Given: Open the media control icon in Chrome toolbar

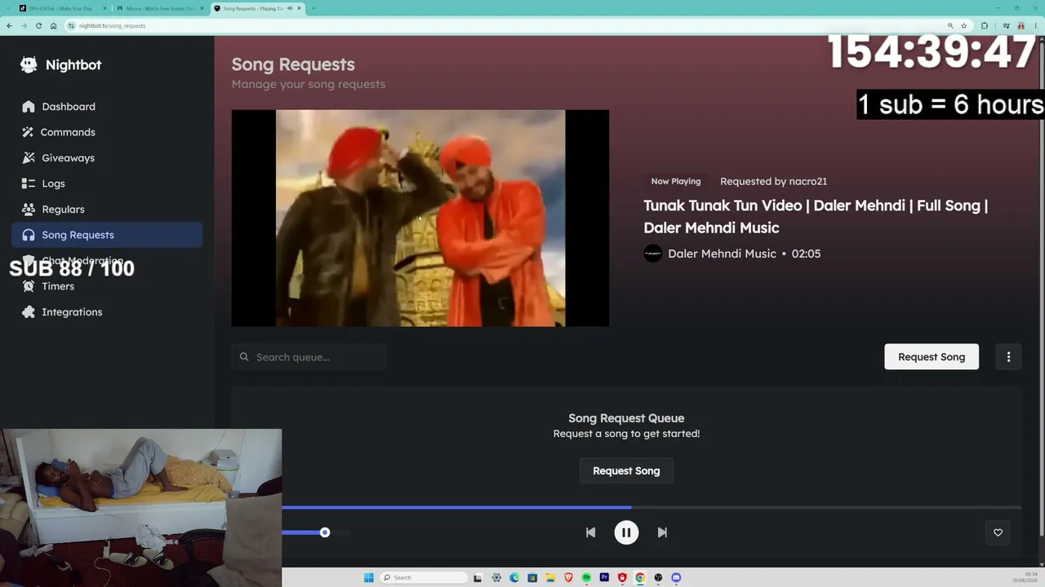Looking at the screenshot, I should click(x=1006, y=25).
